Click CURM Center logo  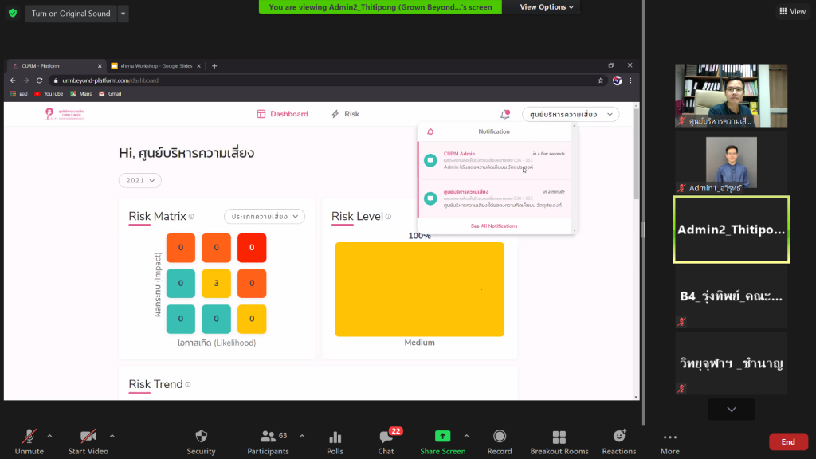65,114
